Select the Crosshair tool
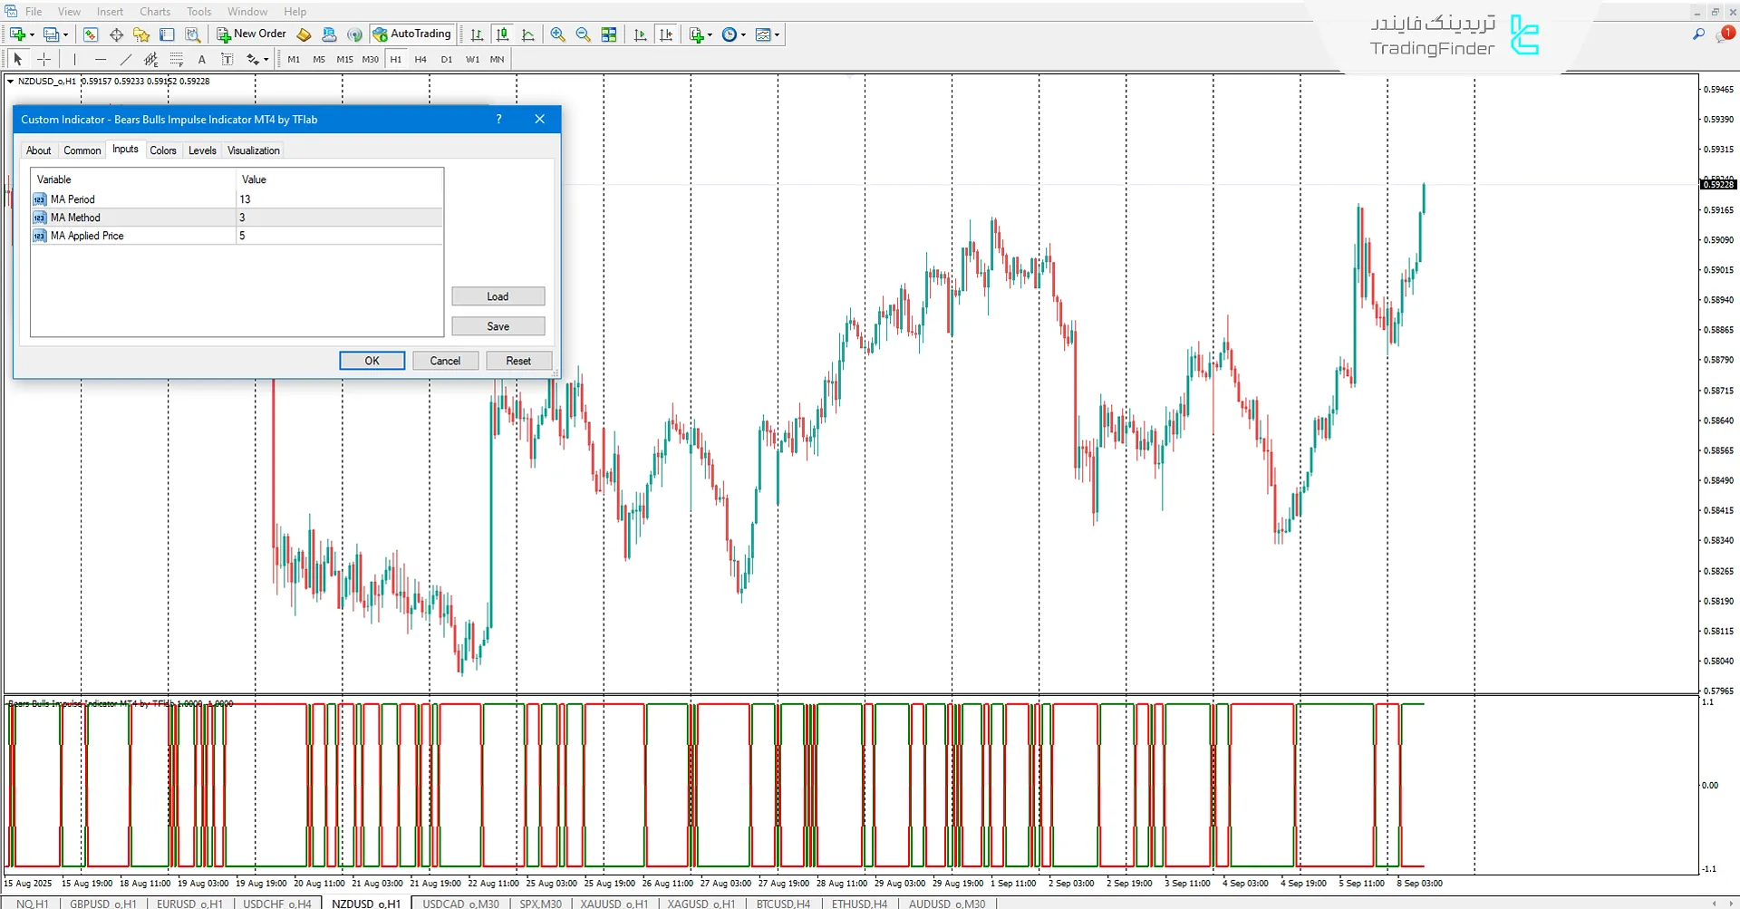This screenshot has width=1740, height=909. tap(43, 59)
